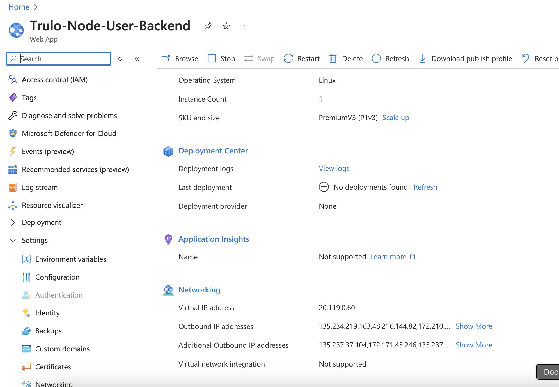Open Access control (IAM)
The image size is (559, 387).
tap(55, 80)
